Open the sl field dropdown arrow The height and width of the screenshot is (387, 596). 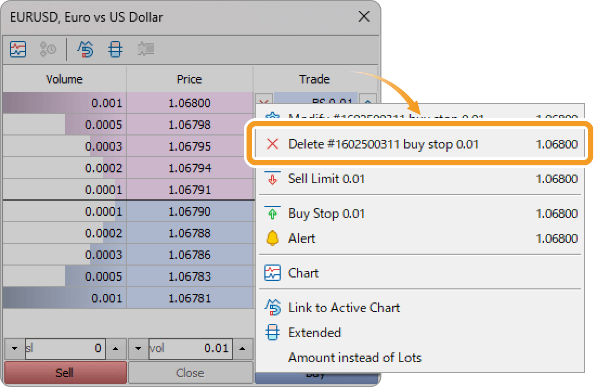[15, 349]
